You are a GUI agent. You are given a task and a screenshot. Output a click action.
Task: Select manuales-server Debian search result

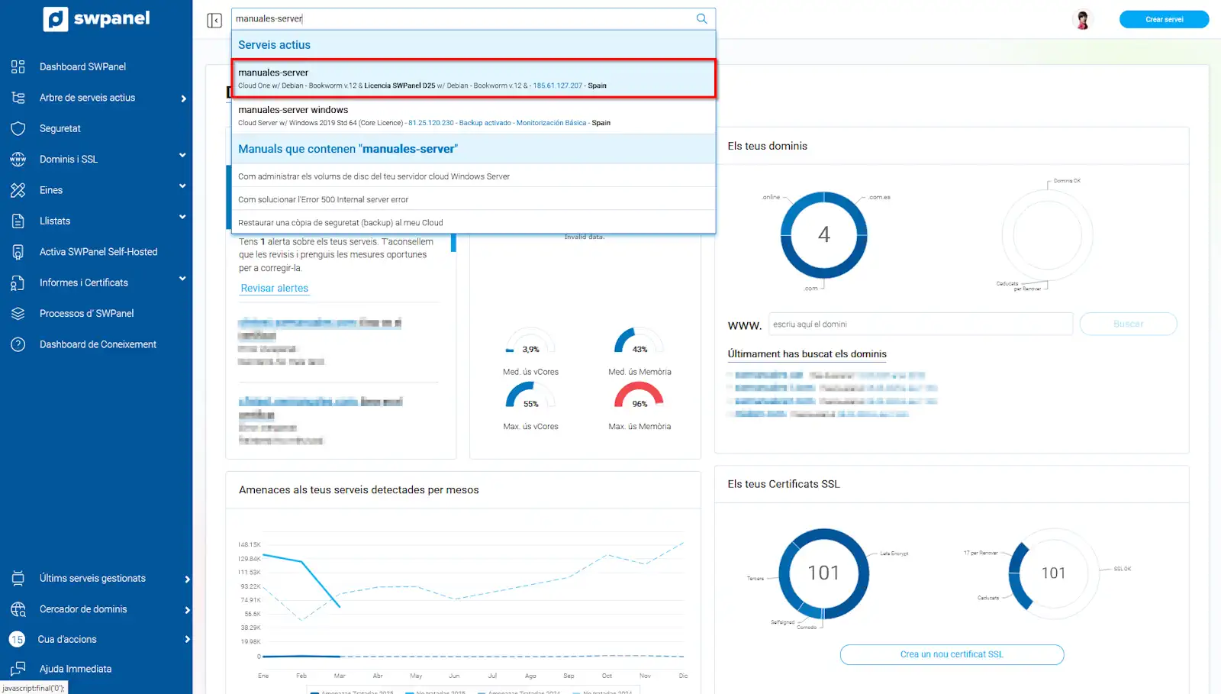[x=473, y=79]
